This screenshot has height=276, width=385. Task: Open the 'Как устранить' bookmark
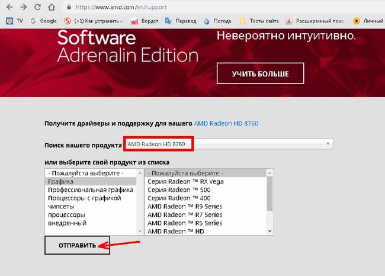(x=94, y=21)
